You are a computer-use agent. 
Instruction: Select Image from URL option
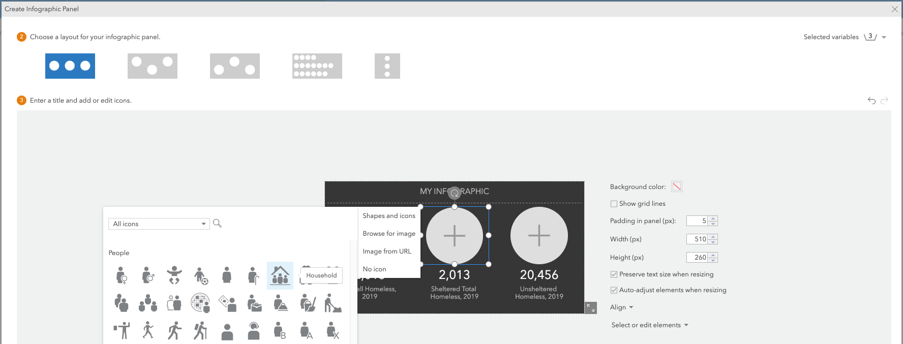[387, 252]
